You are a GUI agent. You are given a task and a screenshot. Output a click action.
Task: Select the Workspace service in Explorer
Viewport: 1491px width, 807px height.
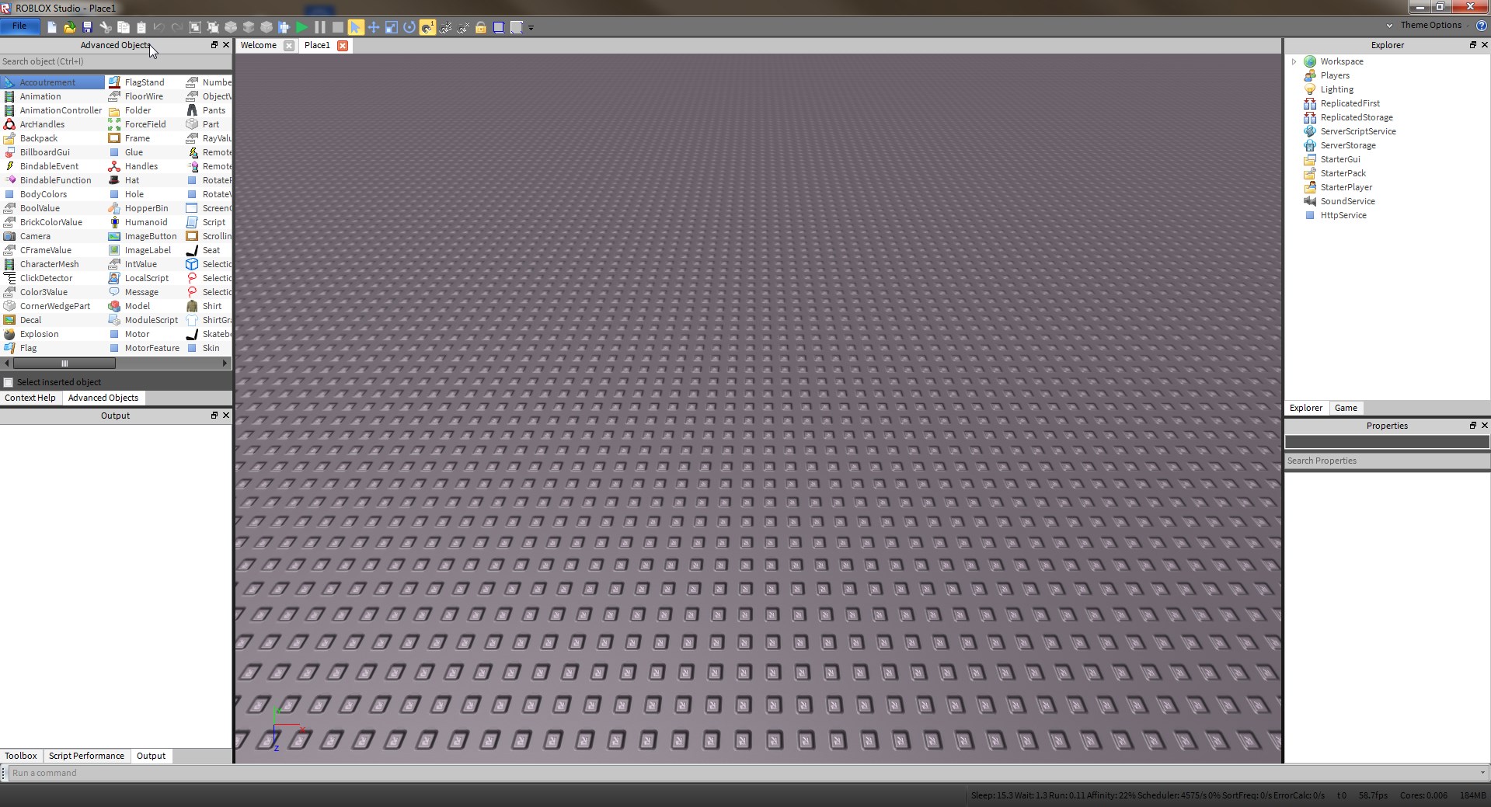1342,61
